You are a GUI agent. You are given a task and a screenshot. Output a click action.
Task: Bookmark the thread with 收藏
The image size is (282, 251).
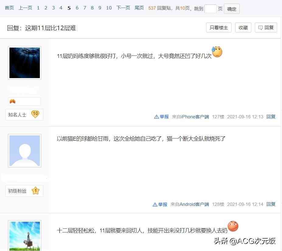point(243,27)
